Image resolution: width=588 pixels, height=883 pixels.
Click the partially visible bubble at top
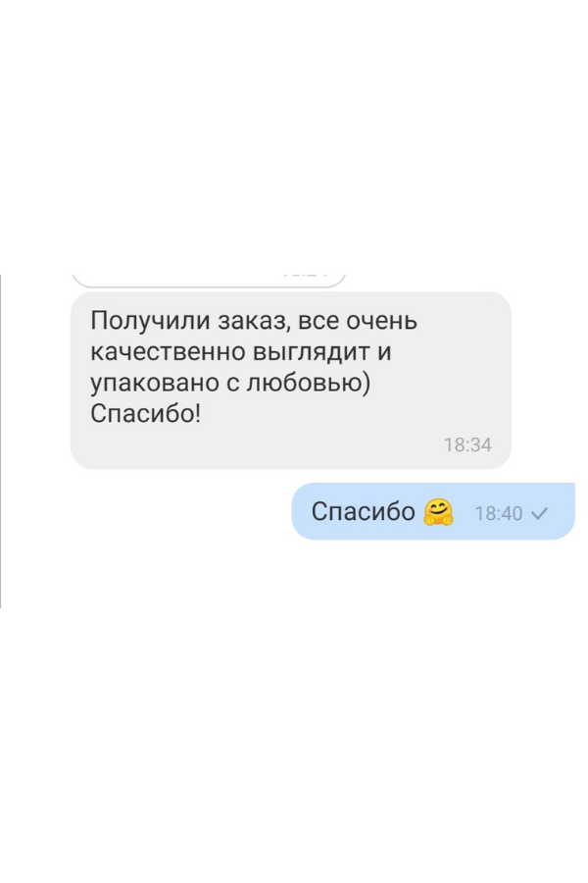(x=209, y=281)
